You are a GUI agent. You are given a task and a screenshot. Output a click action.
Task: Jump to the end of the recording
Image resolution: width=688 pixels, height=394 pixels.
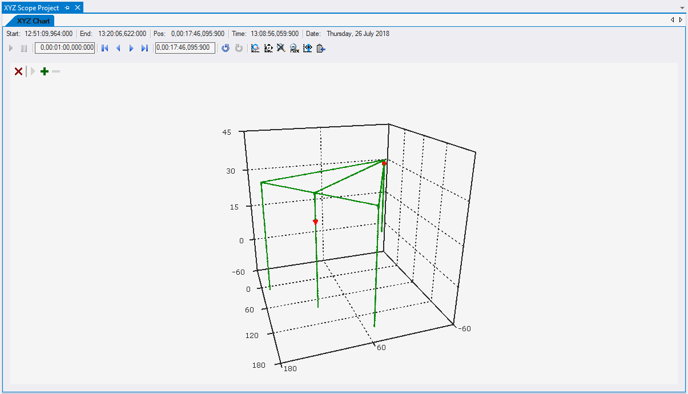click(144, 49)
